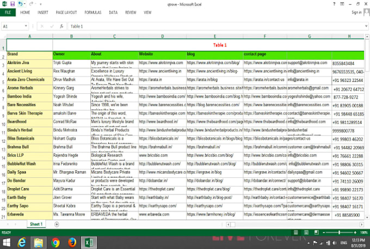
Task: Open the REVIEW tab
Action: click(131, 12)
